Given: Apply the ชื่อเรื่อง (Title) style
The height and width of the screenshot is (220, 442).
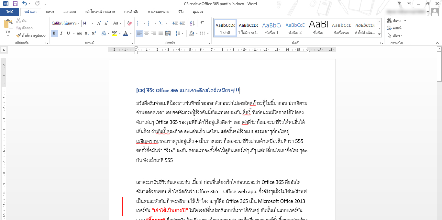Looking at the screenshot, I should pyautogui.click(x=318, y=28).
